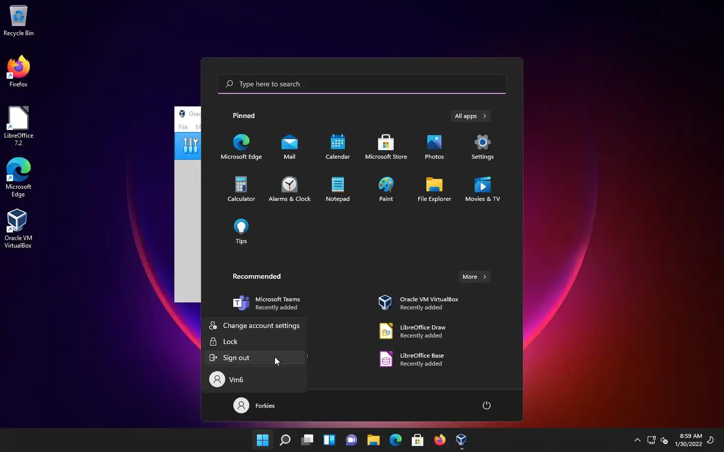The image size is (724, 452).
Task: Launch the pinned Mail app
Action: pos(290,147)
